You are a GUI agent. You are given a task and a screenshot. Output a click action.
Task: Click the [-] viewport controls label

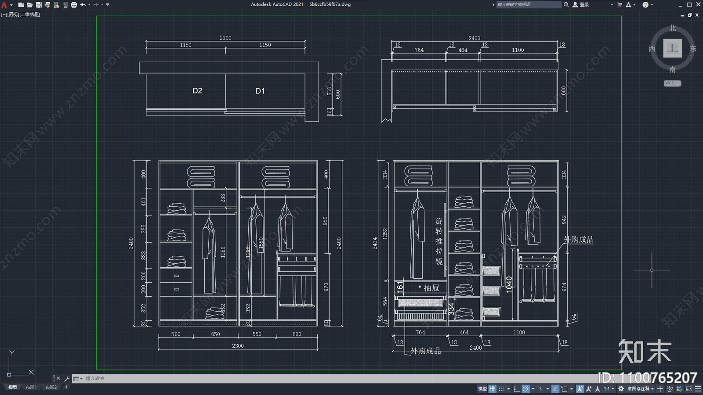(4, 14)
